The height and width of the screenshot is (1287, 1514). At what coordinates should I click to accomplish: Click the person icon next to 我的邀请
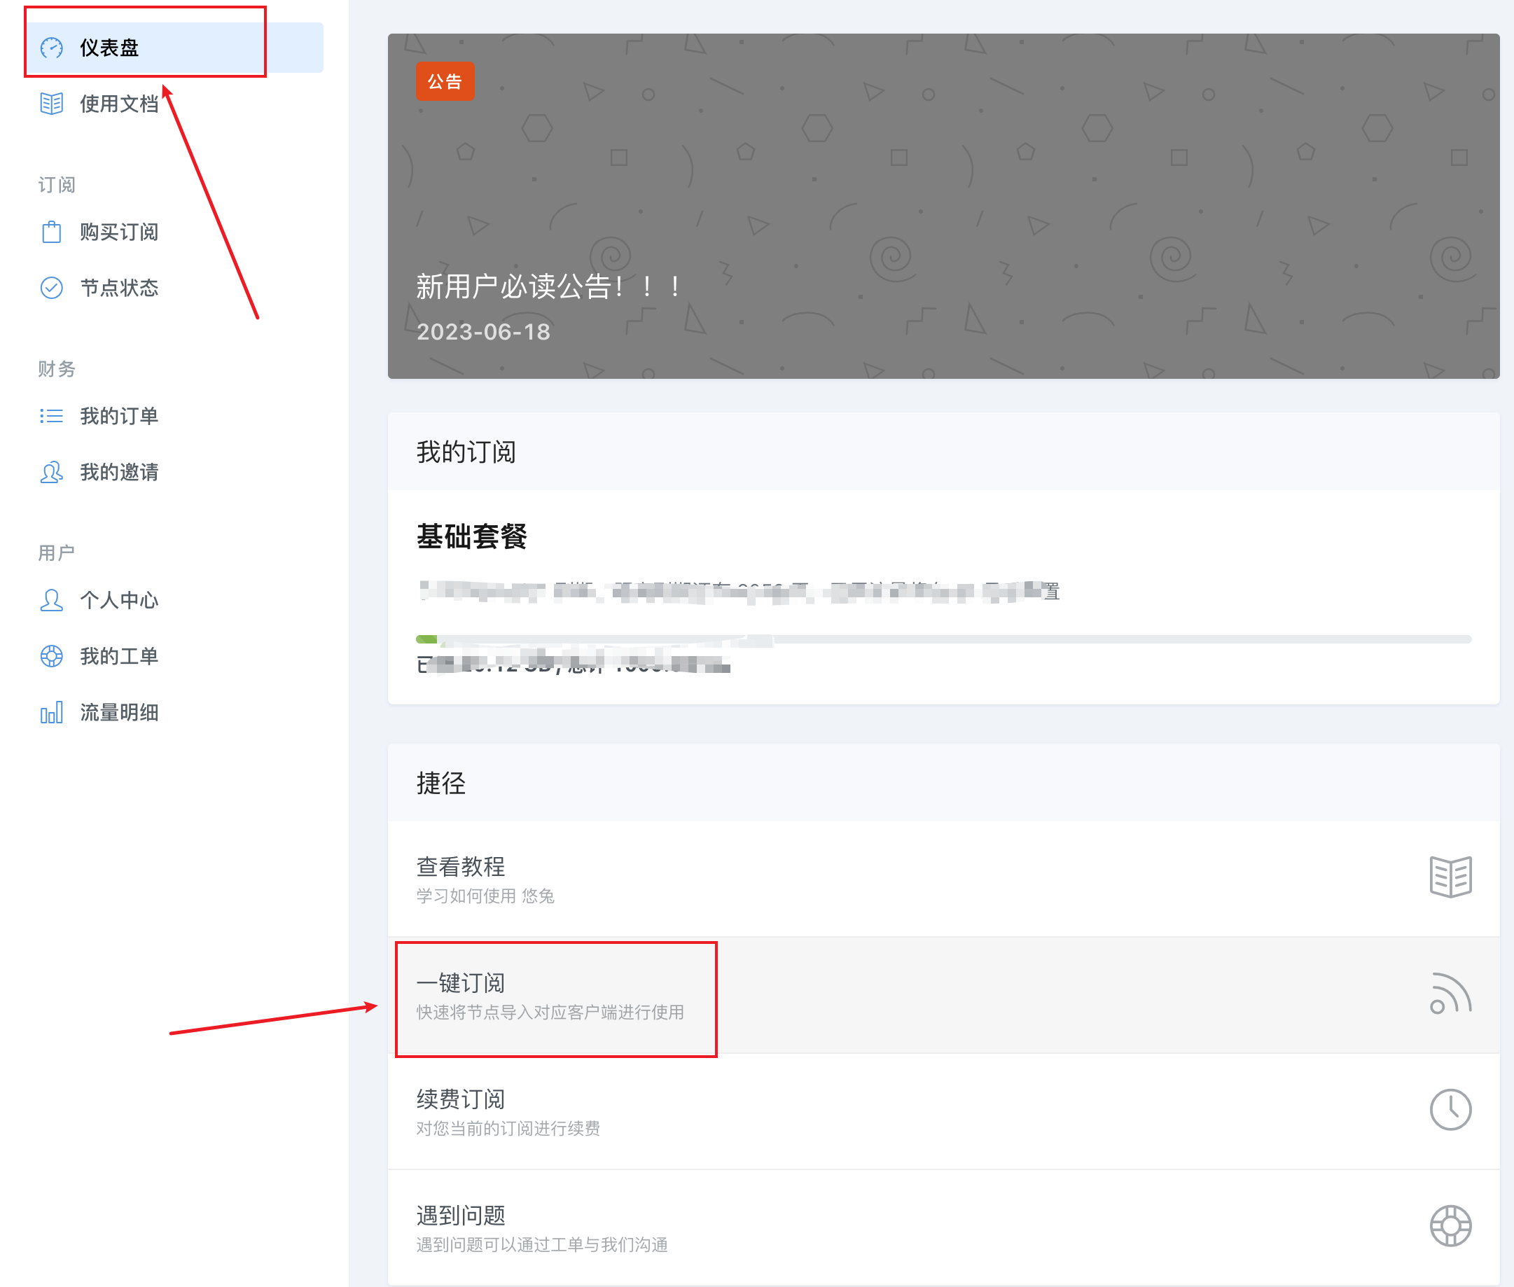(51, 473)
